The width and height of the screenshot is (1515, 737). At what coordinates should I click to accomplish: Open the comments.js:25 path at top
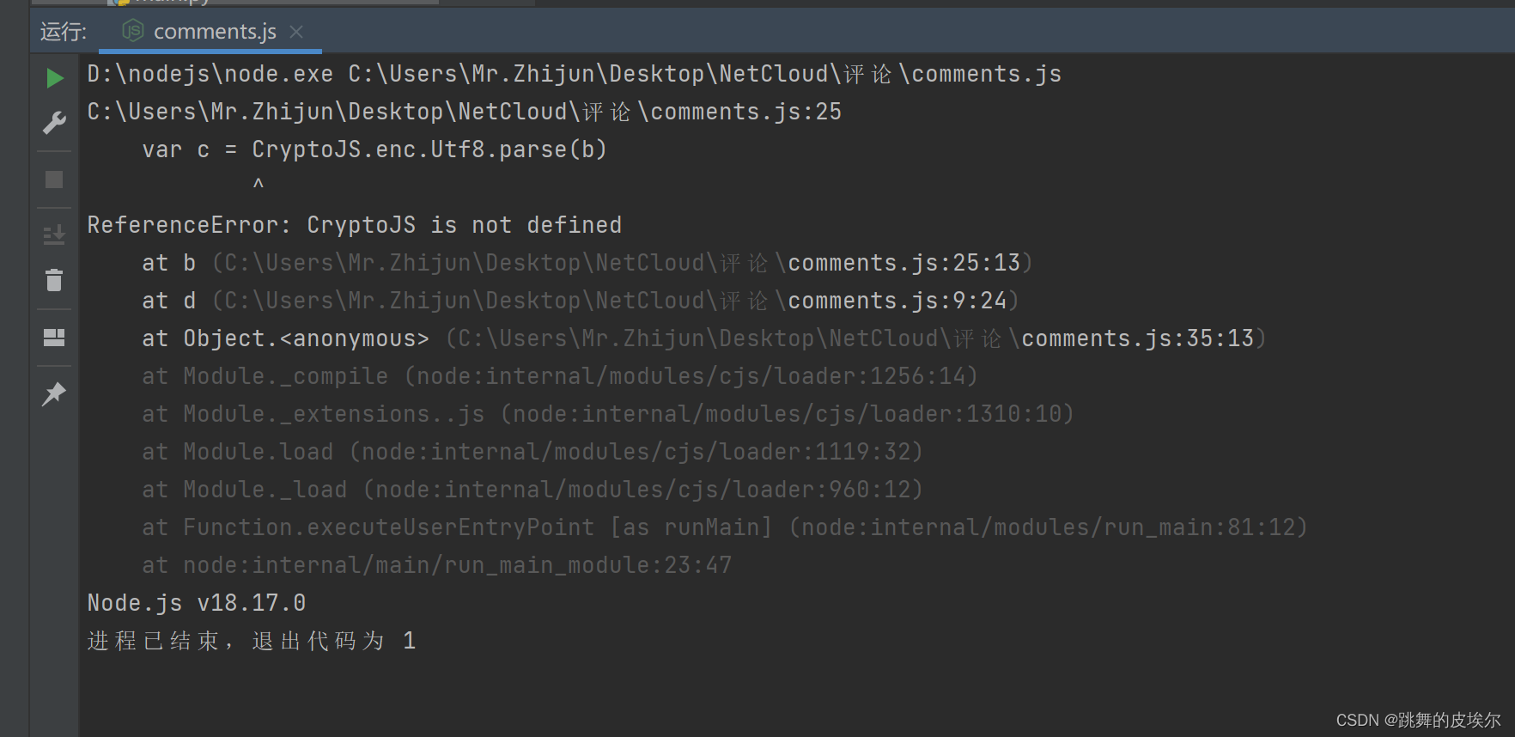pyautogui.click(x=465, y=112)
